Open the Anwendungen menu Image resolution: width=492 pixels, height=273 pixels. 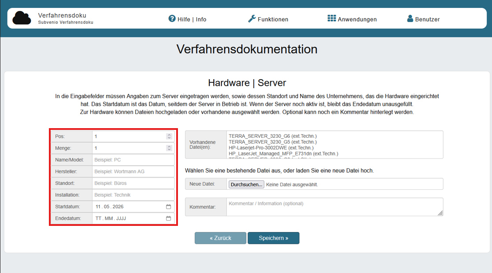pos(352,19)
